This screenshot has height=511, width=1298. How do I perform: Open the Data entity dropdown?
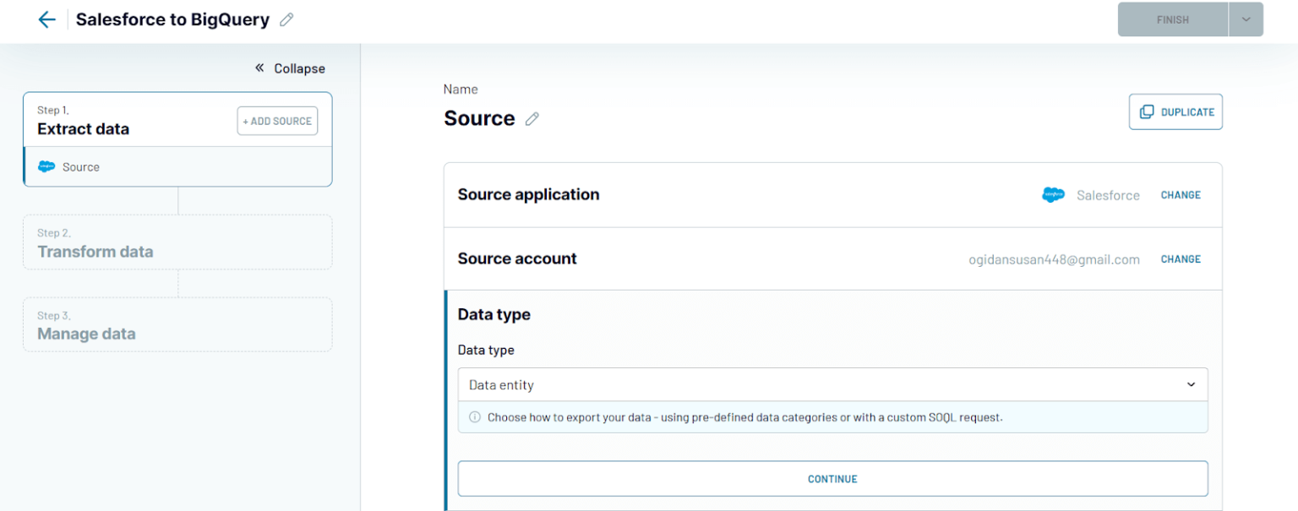click(x=832, y=384)
